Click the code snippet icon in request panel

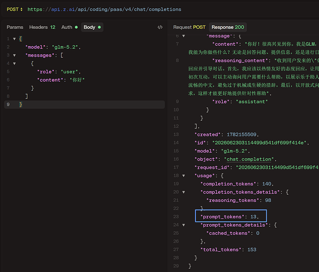pos(160,27)
